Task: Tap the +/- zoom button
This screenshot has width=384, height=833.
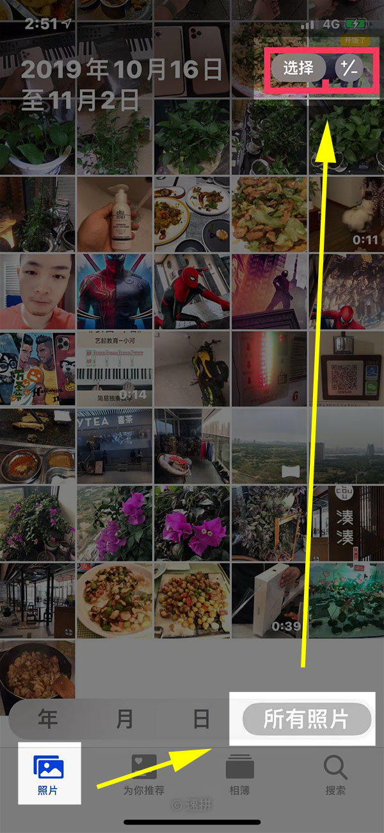Action: click(x=348, y=67)
